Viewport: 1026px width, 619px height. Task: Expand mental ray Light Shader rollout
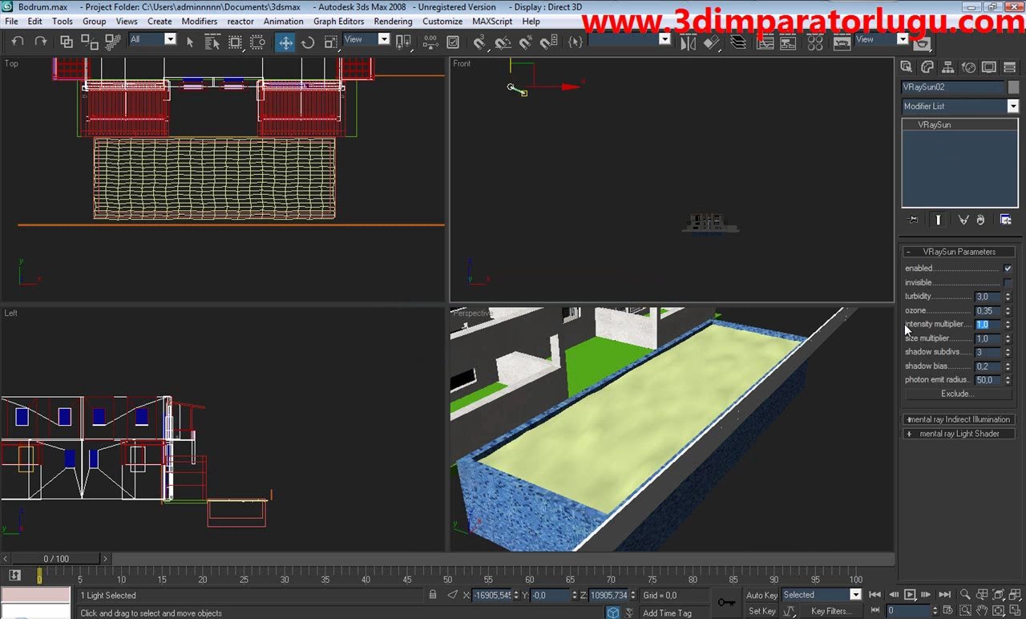click(x=959, y=434)
